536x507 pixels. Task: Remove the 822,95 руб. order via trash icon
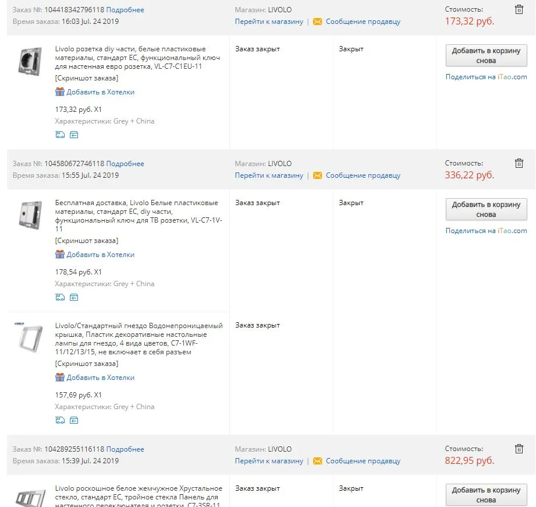click(519, 449)
